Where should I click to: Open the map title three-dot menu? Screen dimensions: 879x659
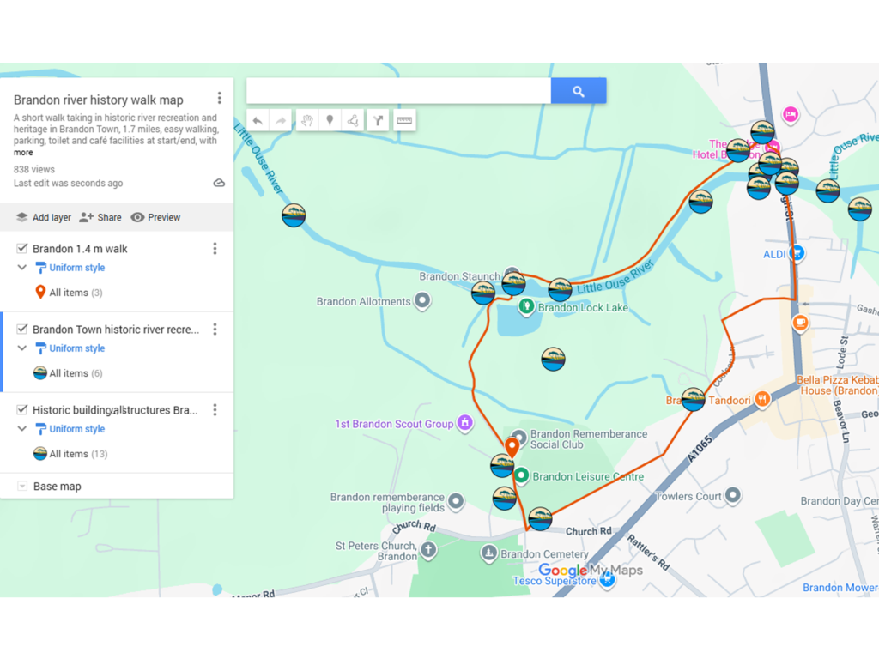tap(219, 98)
